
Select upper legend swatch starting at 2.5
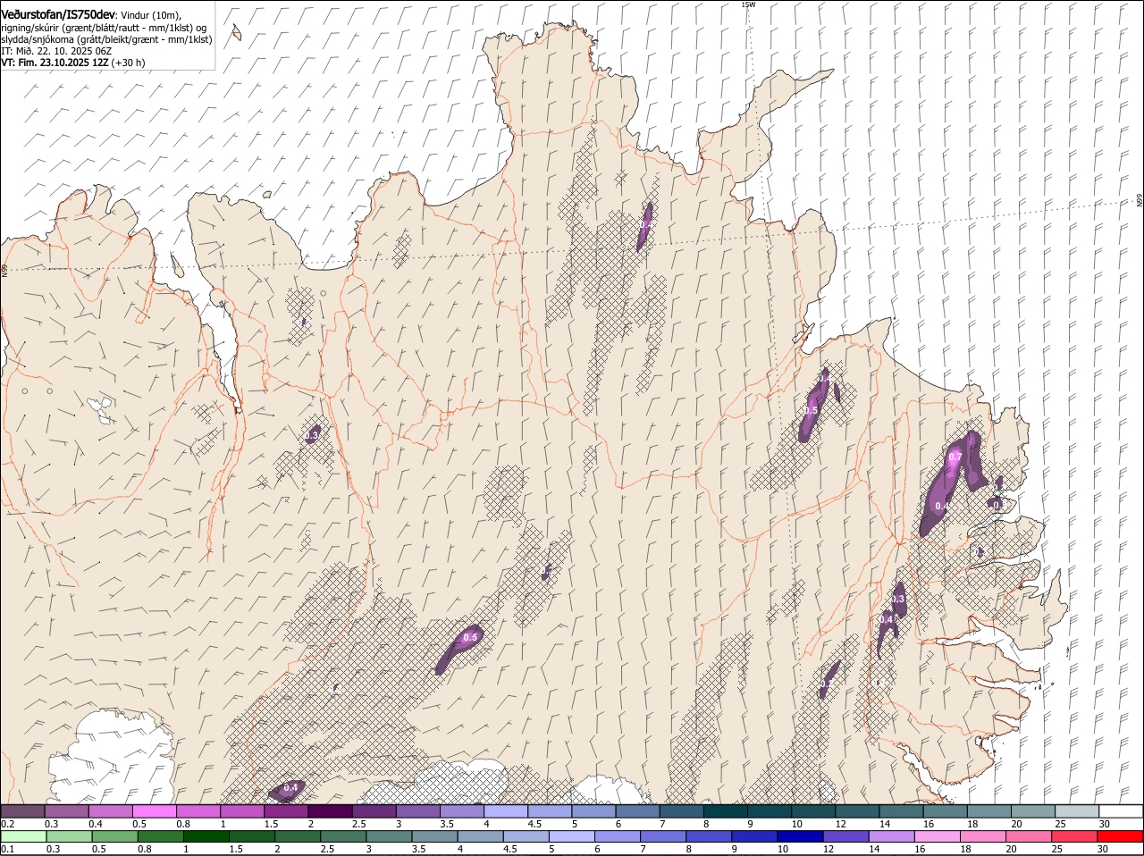[x=374, y=811]
